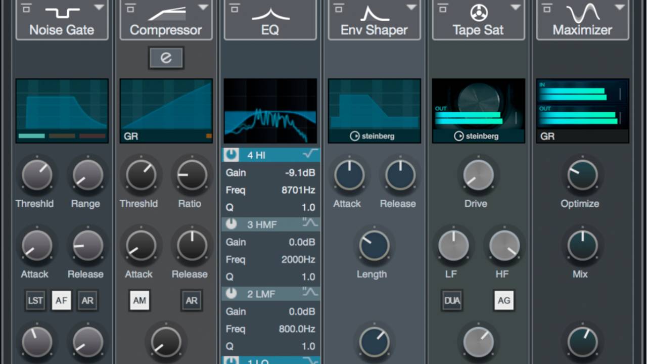
Task: Click the filter type icon for band 3 HMF
Action: tap(309, 223)
